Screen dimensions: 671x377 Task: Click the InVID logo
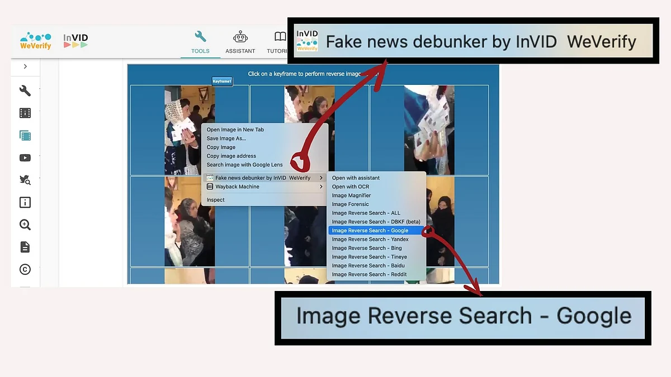(75, 41)
